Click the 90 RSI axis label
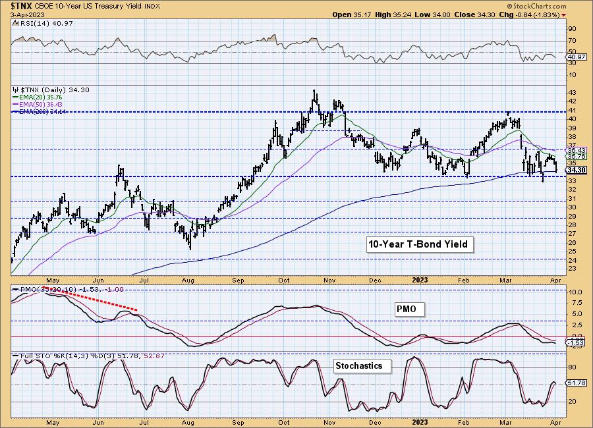 (572, 29)
